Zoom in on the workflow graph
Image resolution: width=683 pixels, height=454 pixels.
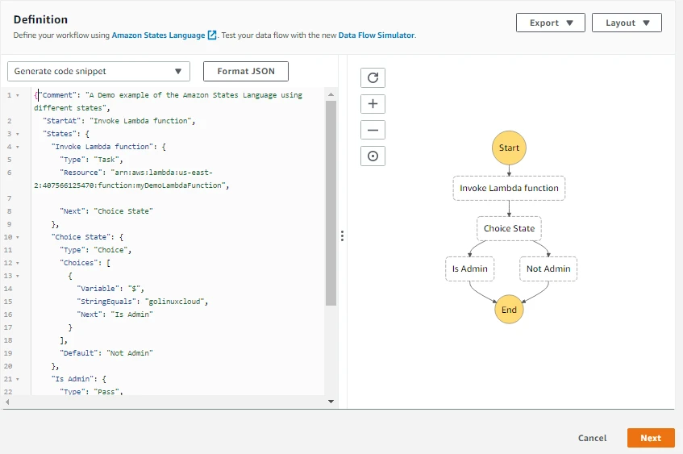tap(373, 104)
